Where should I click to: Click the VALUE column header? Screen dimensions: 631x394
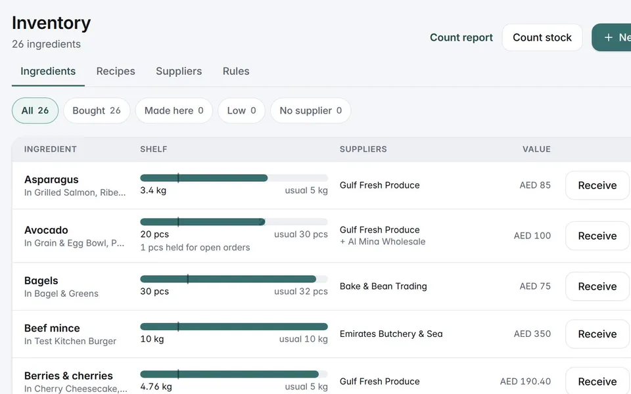536,149
